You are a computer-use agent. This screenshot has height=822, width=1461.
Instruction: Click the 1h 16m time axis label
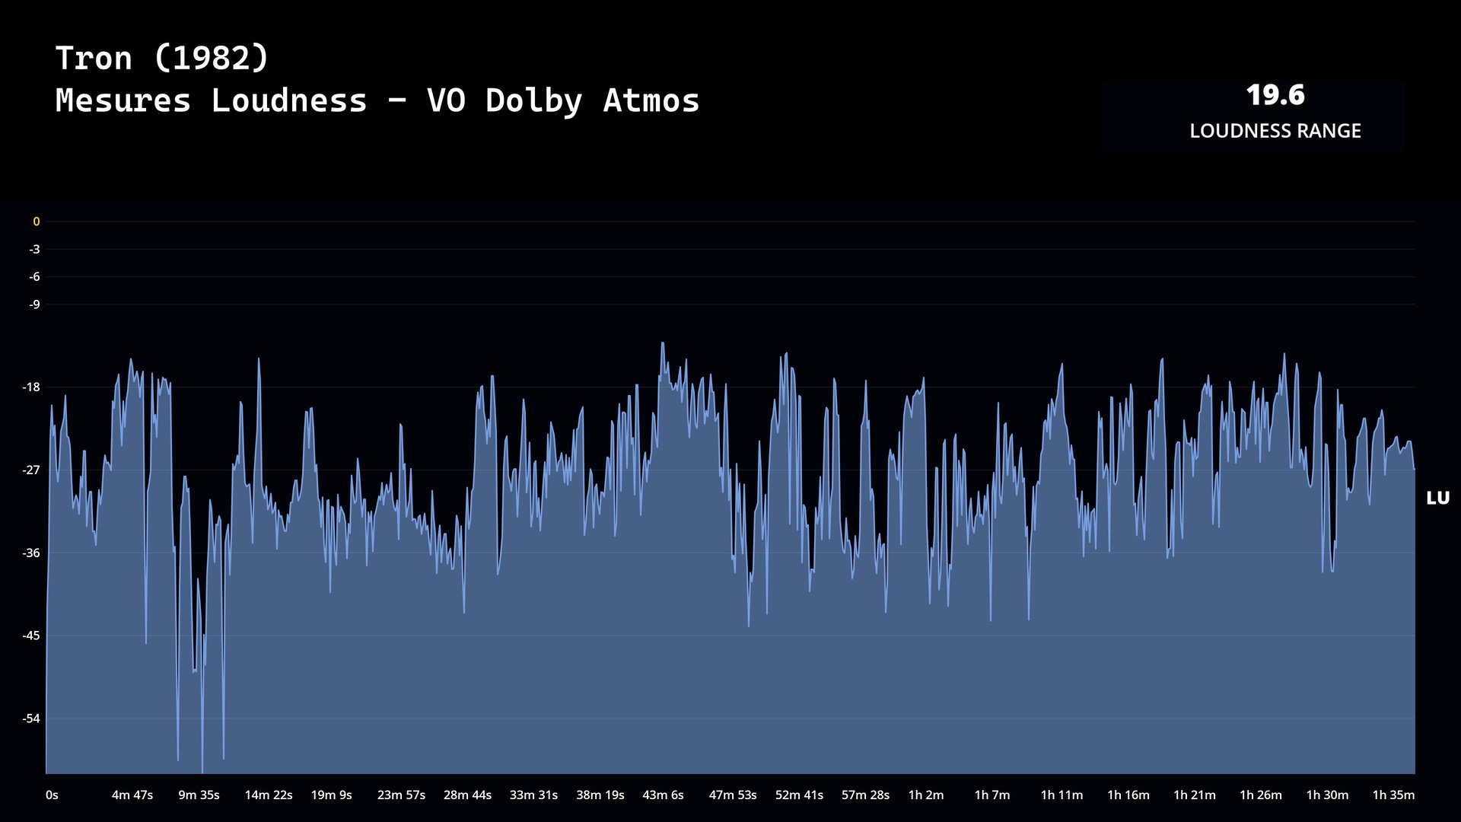(1128, 795)
